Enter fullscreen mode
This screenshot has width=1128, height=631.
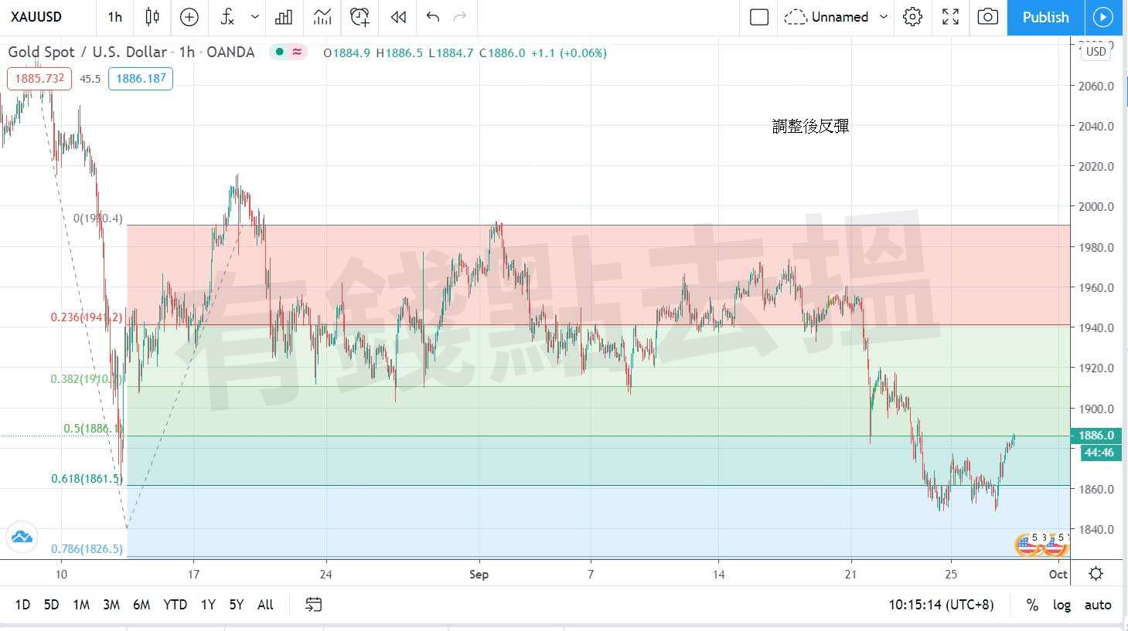(x=950, y=17)
